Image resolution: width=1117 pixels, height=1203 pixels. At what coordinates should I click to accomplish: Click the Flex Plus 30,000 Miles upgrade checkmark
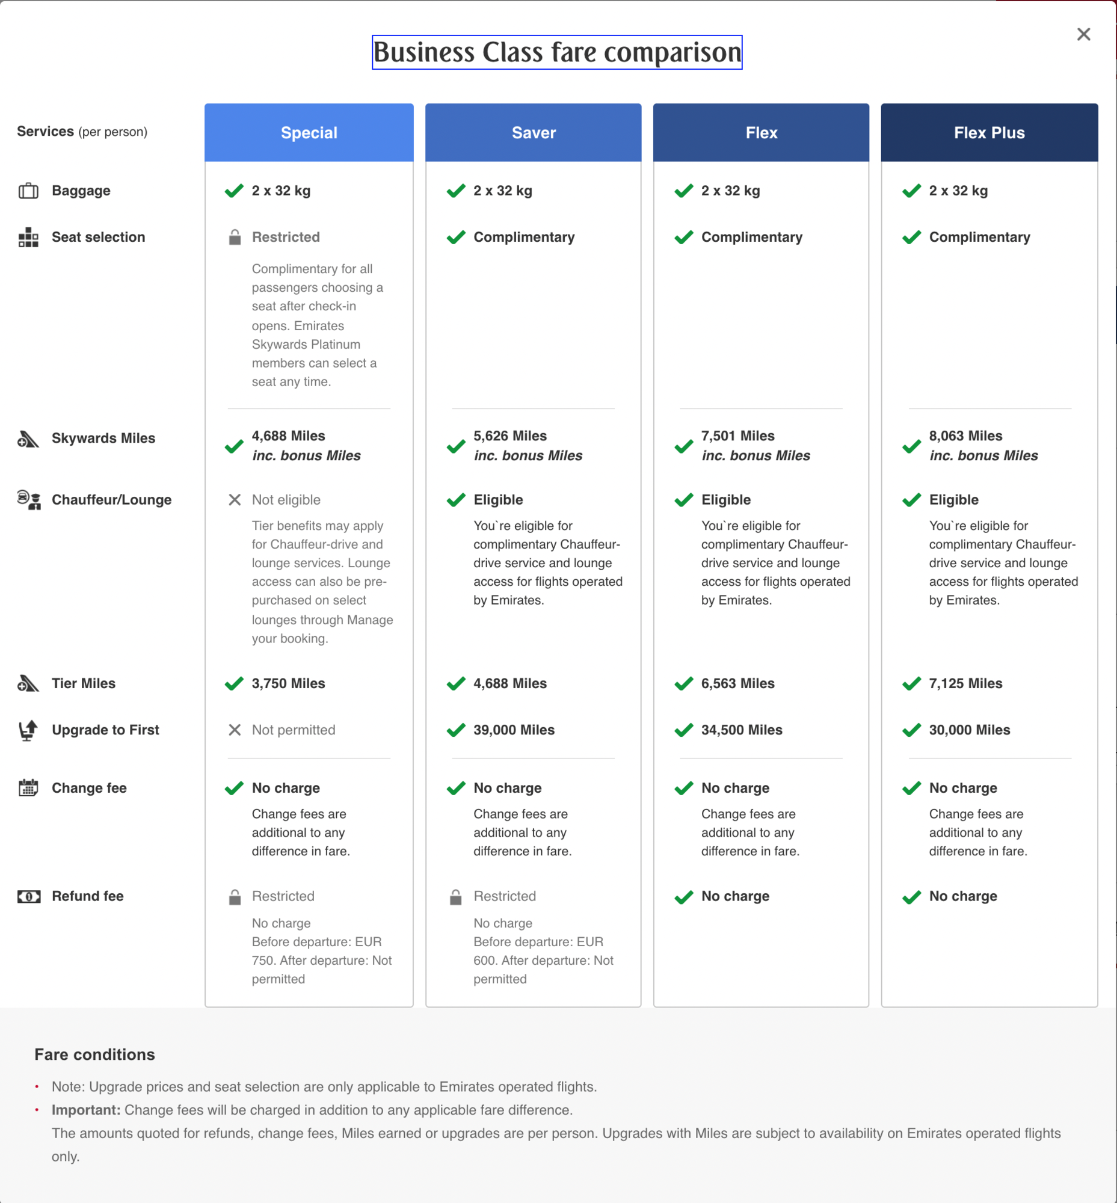point(911,730)
